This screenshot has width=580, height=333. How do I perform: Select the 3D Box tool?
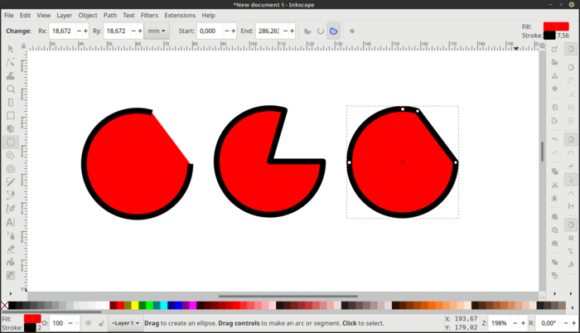[x=10, y=128]
